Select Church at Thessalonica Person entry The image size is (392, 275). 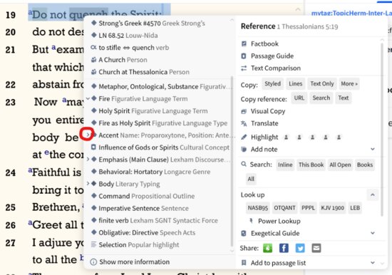tap(144, 72)
